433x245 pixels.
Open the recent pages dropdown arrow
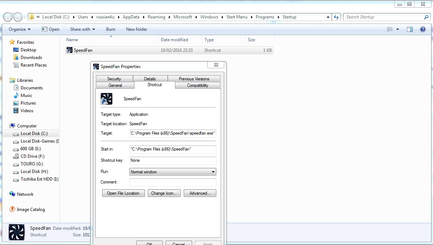(25, 17)
